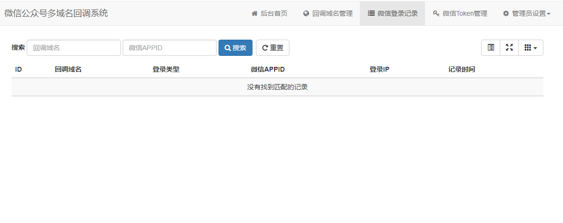This screenshot has width=563, height=223.
Task: Go to 回调域名管理 in the navbar
Action: [327, 13]
